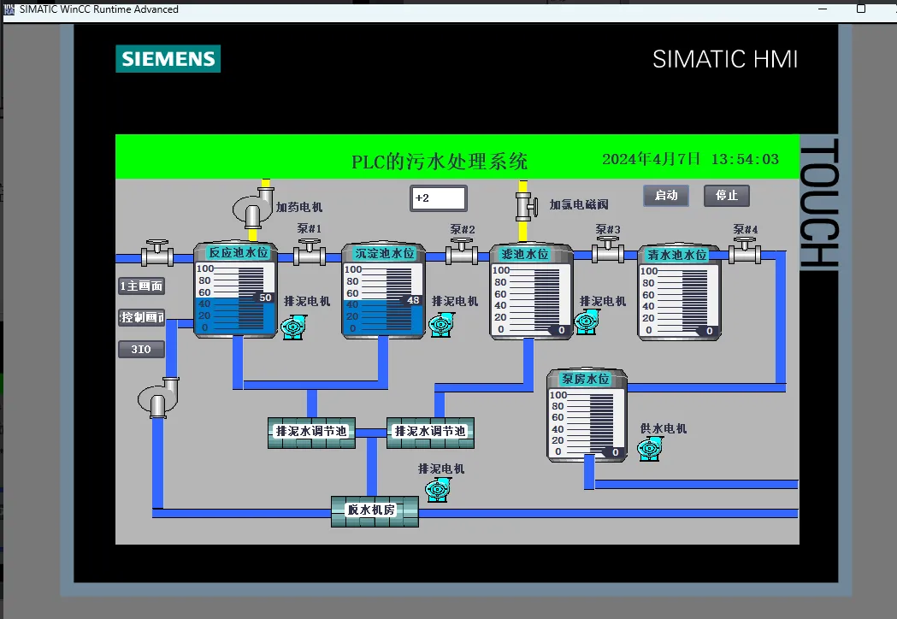Select the 泵房水位 level gauge
The width and height of the screenshot is (897, 619).
[587, 423]
